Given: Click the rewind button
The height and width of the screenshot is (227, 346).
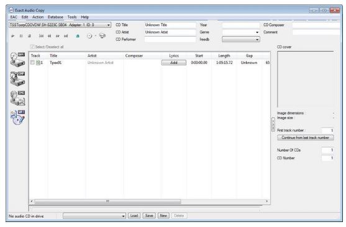Looking at the screenshot, I should click(50, 36).
